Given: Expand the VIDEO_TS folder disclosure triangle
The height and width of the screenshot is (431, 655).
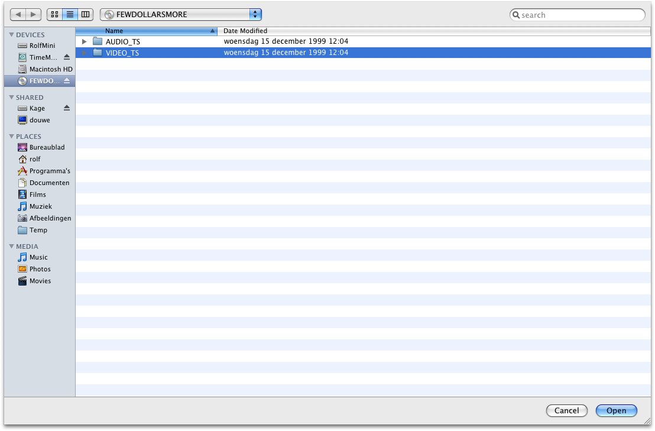Looking at the screenshot, I should 85,53.
